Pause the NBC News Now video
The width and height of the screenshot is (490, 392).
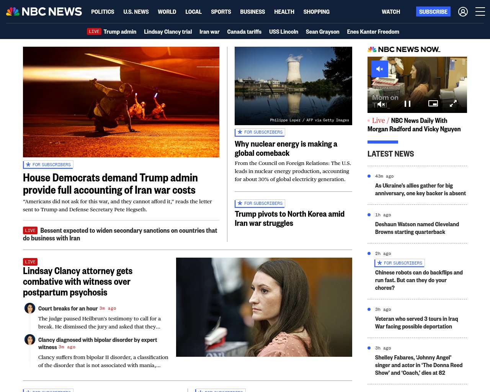tap(407, 104)
